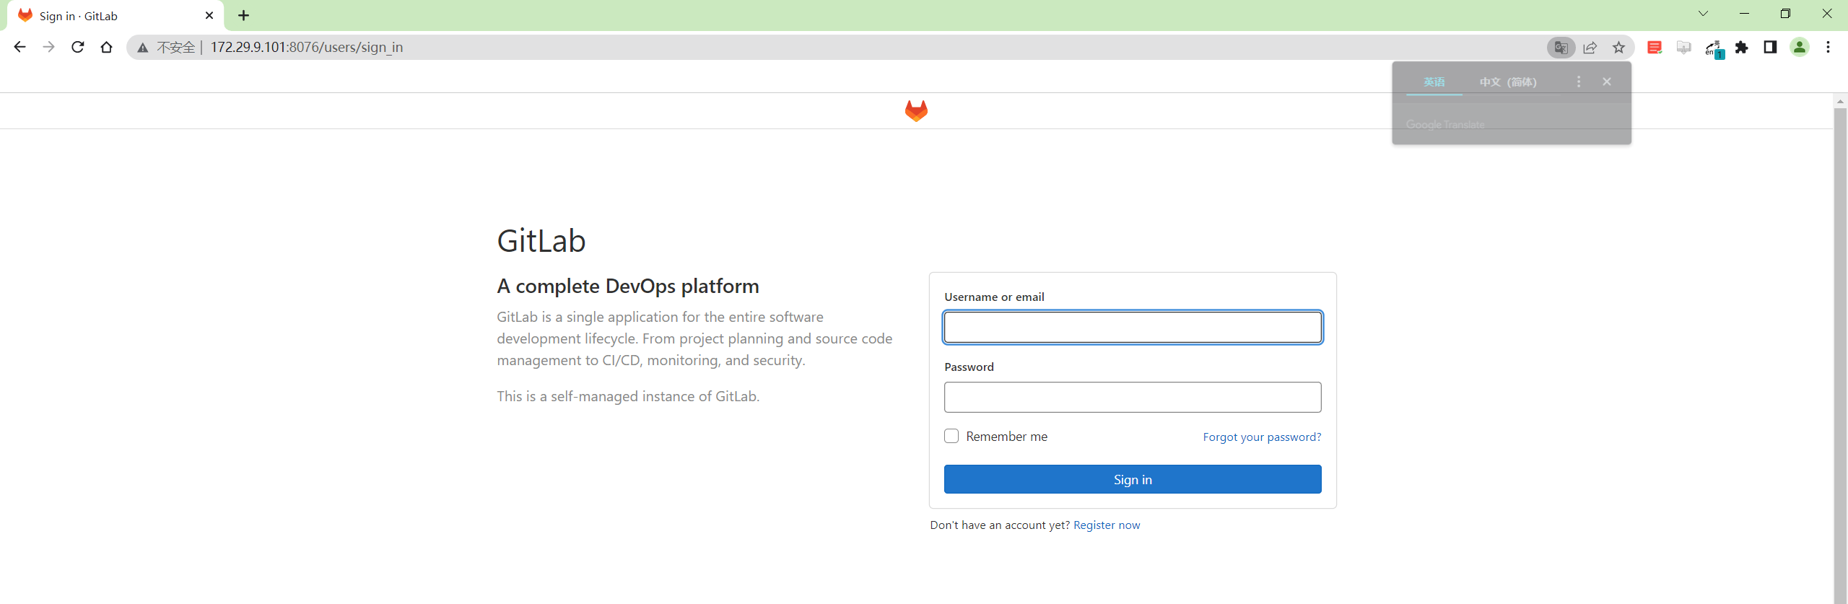
Task: Restore down the browser window
Action: tap(1785, 14)
